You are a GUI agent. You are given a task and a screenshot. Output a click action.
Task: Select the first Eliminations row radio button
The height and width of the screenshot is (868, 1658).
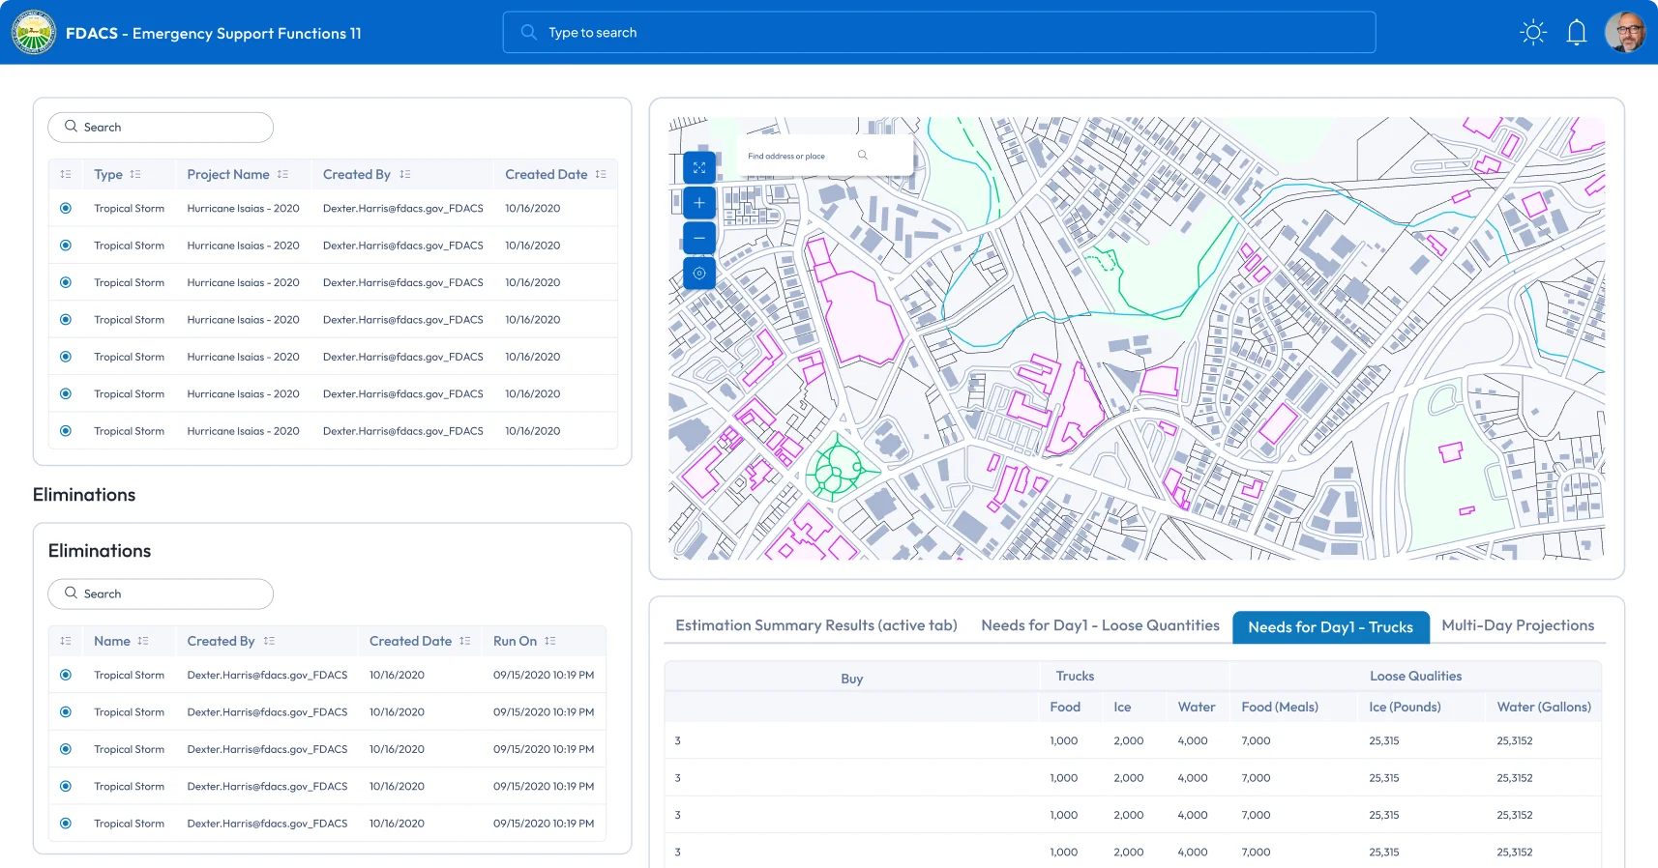coord(66,676)
